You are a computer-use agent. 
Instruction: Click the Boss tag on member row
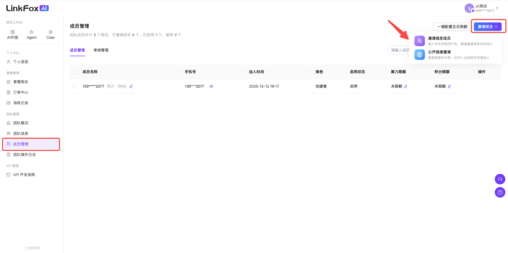pyautogui.click(x=122, y=86)
